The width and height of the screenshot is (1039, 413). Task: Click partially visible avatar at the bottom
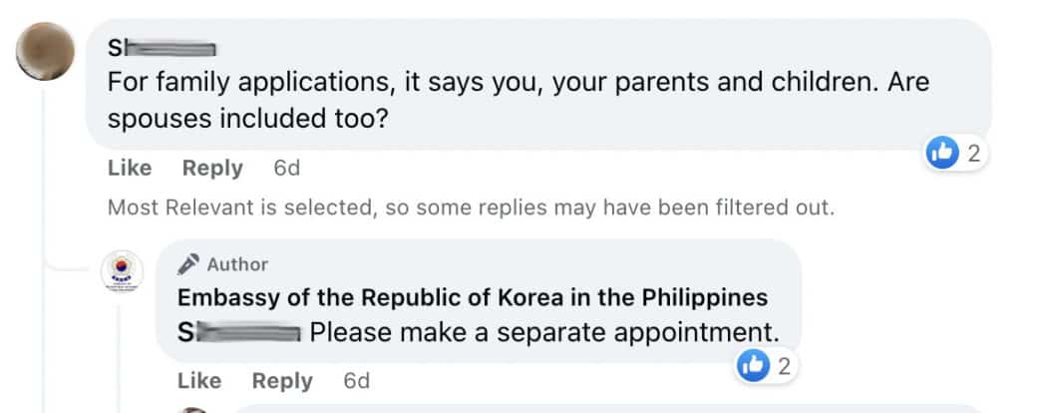point(194,409)
